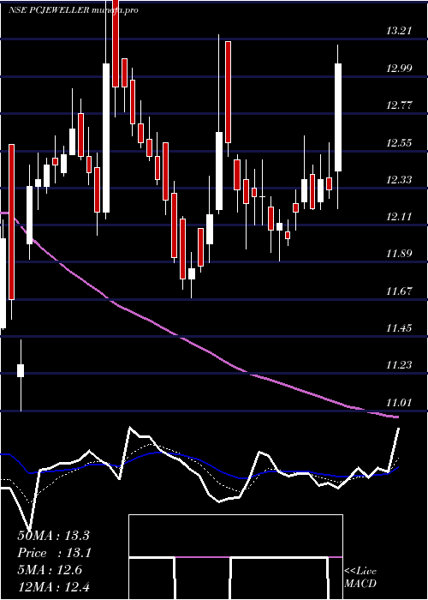This screenshot has height=600, width=428.
Task: Click the Live MACD label
Action: tap(360, 578)
